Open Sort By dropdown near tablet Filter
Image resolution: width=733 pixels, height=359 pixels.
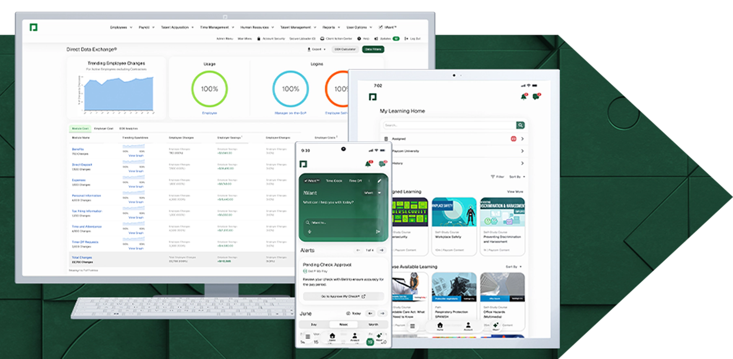click(x=517, y=177)
